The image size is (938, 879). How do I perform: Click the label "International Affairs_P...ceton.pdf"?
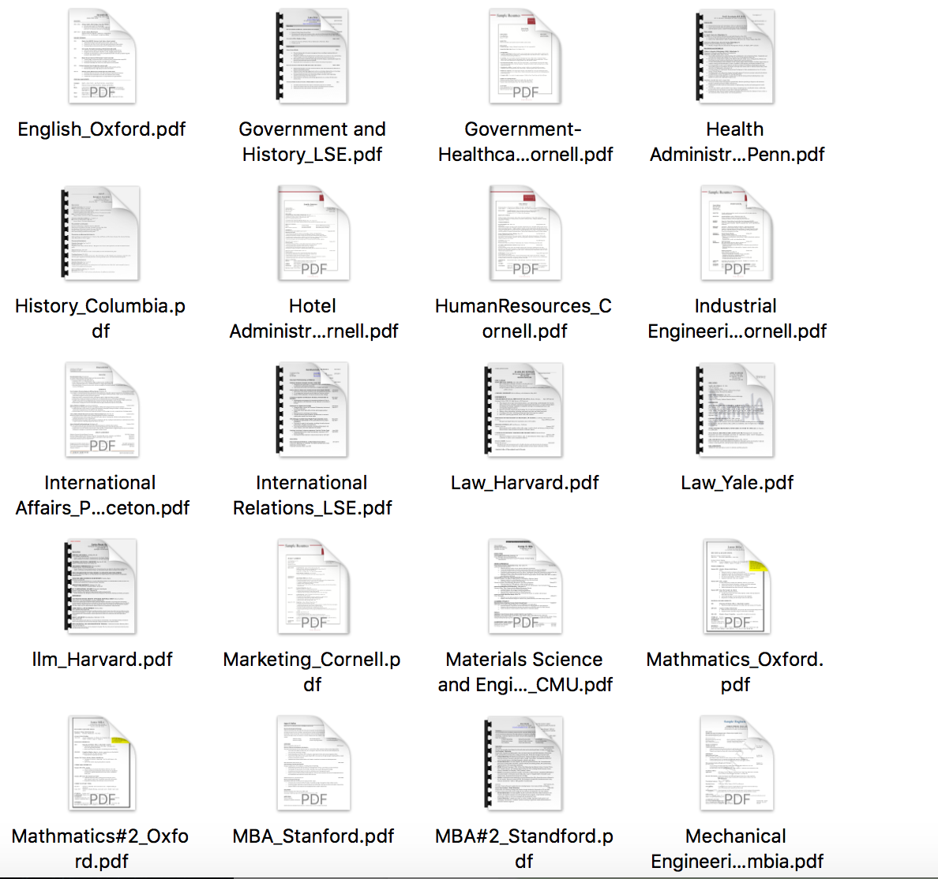point(102,495)
